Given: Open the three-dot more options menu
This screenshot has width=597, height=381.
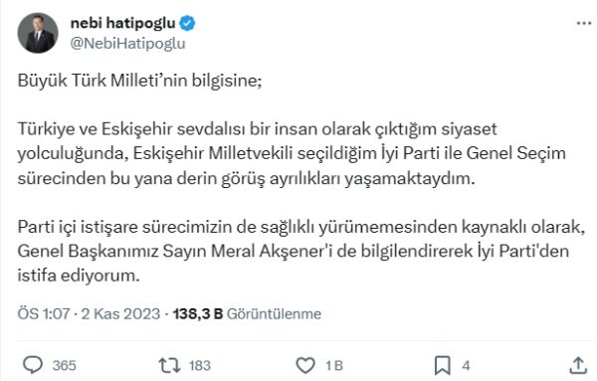Looking at the screenshot, I should (584, 24).
